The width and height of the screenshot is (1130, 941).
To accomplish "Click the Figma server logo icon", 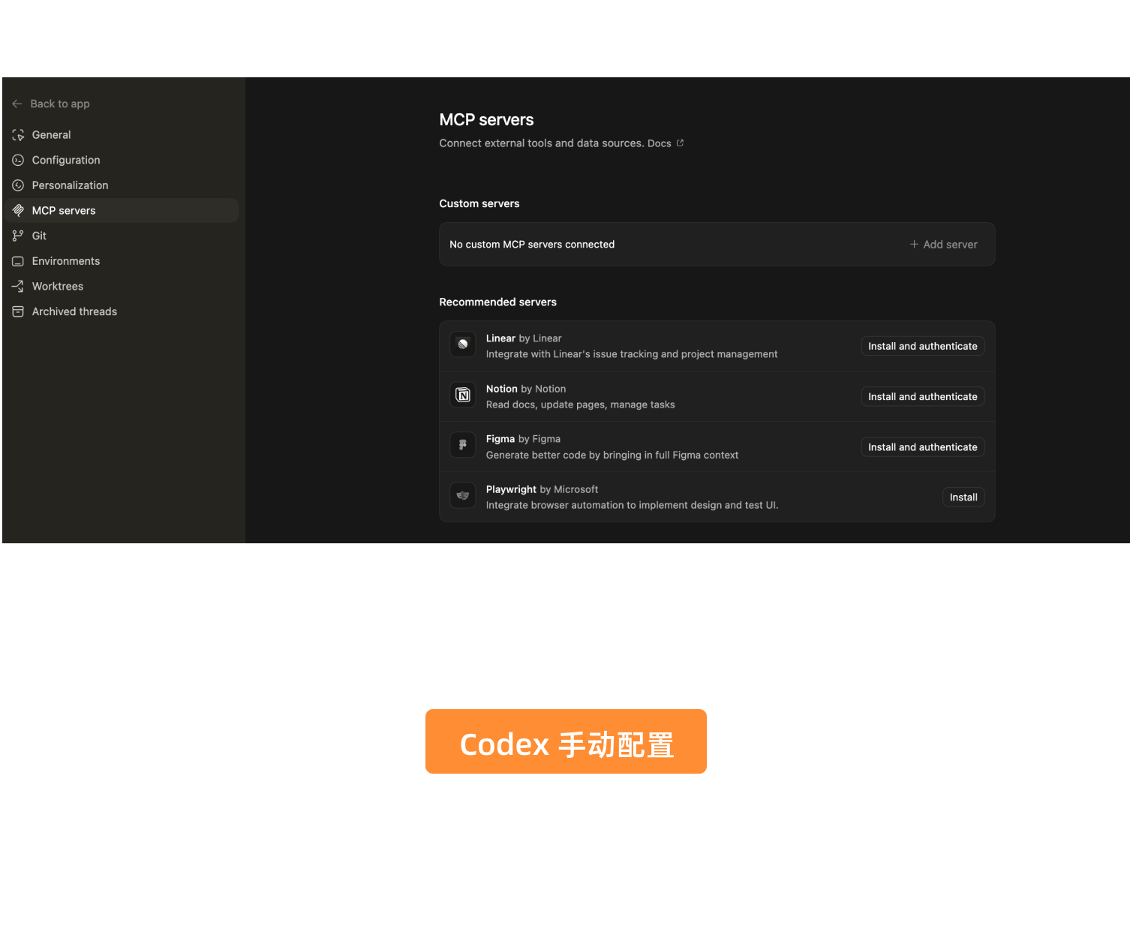I will [x=463, y=445].
